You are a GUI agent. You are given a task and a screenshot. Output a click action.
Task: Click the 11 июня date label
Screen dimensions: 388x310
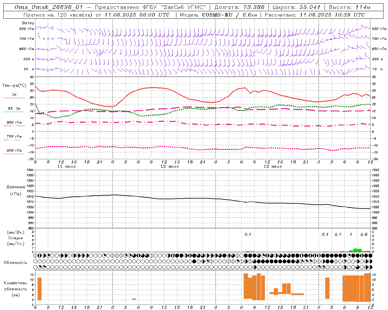66,167
